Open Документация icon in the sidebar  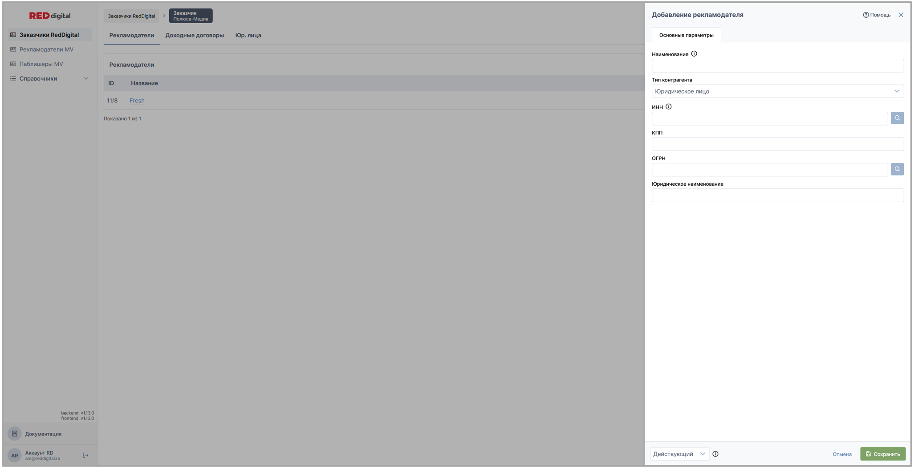pos(15,434)
